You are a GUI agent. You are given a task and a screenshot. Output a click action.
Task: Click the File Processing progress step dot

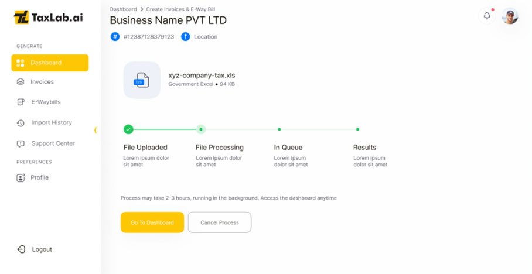point(201,129)
